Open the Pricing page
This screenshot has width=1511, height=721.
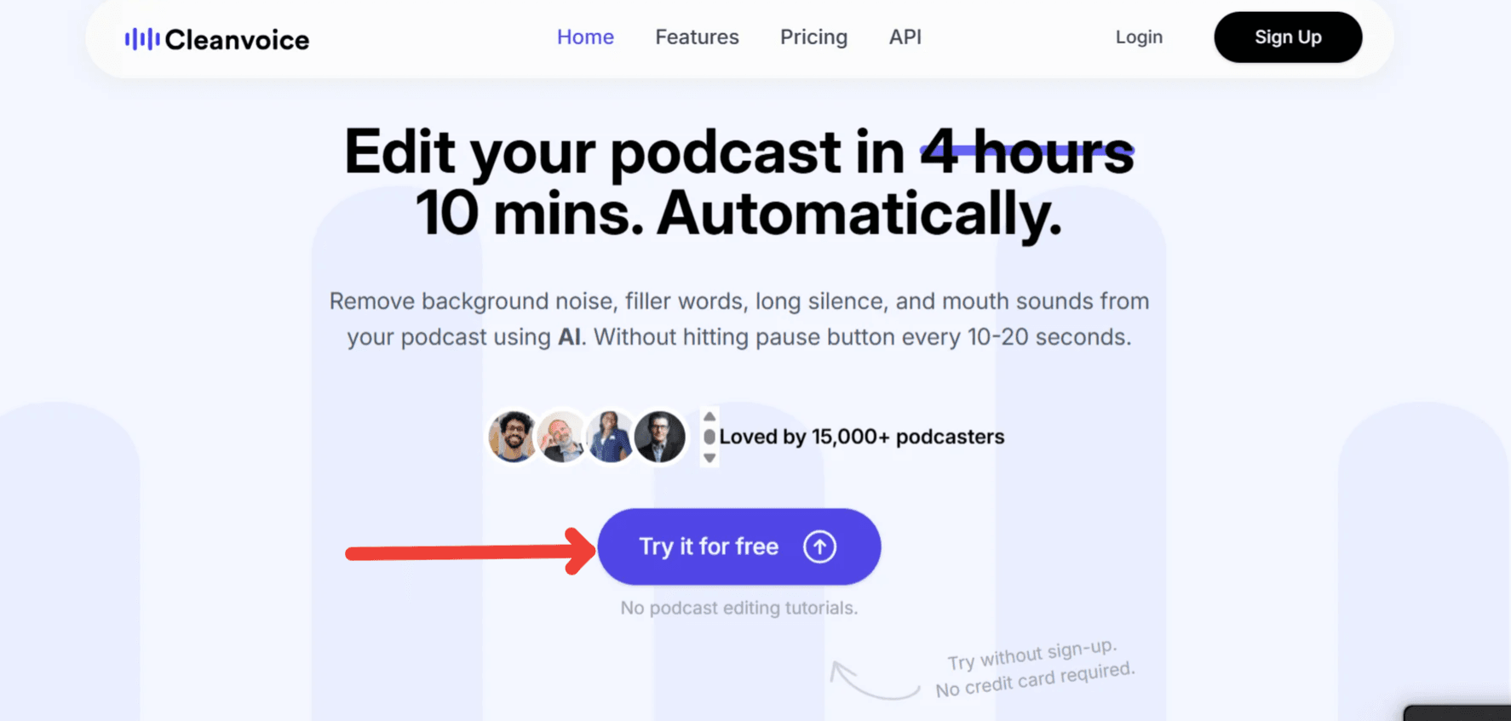pos(813,37)
